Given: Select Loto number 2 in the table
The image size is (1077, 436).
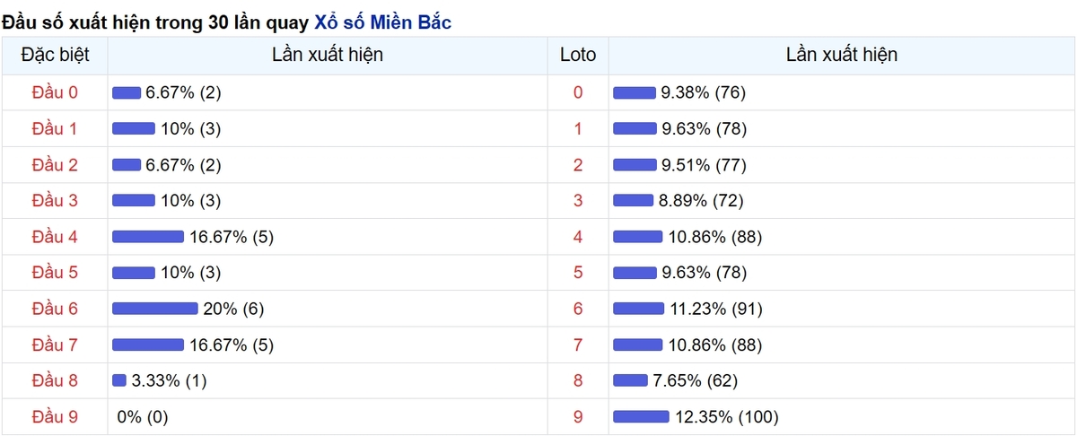Looking at the screenshot, I should pyautogui.click(x=577, y=165).
